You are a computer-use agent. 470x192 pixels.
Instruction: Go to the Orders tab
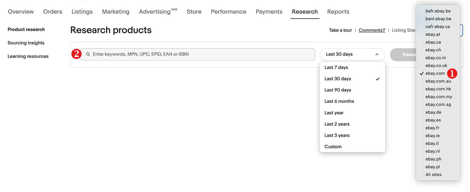click(53, 12)
